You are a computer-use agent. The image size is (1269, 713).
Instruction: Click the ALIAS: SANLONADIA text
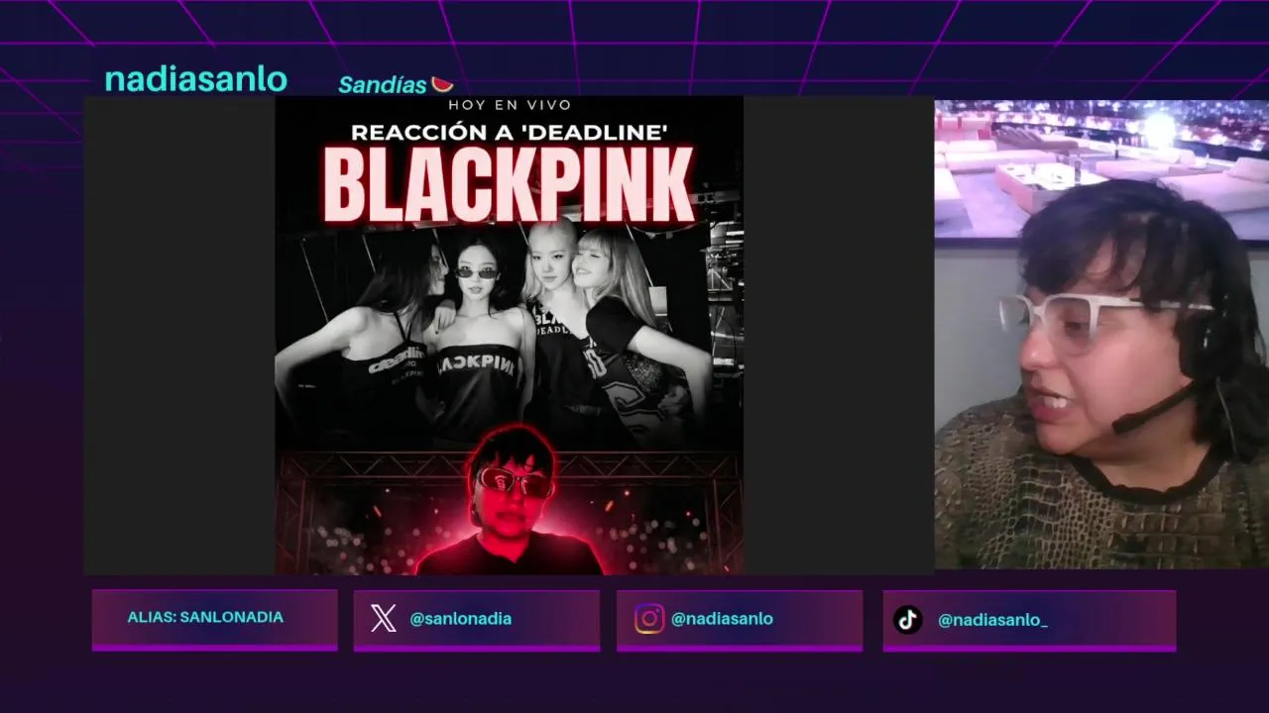click(x=205, y=617)
